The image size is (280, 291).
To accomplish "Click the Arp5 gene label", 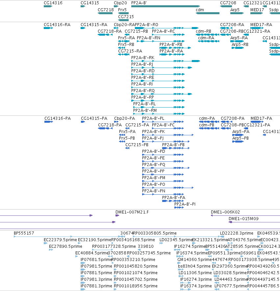I will [235, 10].
